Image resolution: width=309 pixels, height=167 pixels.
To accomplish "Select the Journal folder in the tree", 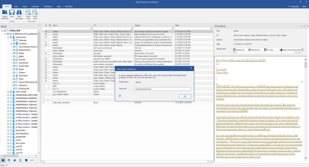I will pos(22,60).
